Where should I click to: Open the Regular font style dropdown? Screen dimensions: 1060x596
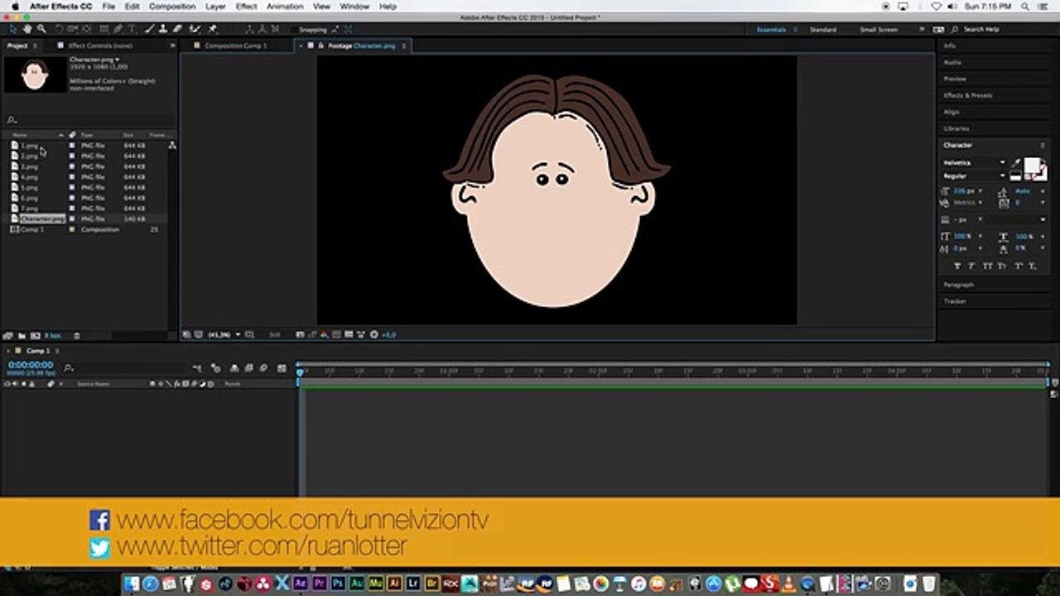coord(1003,175)
